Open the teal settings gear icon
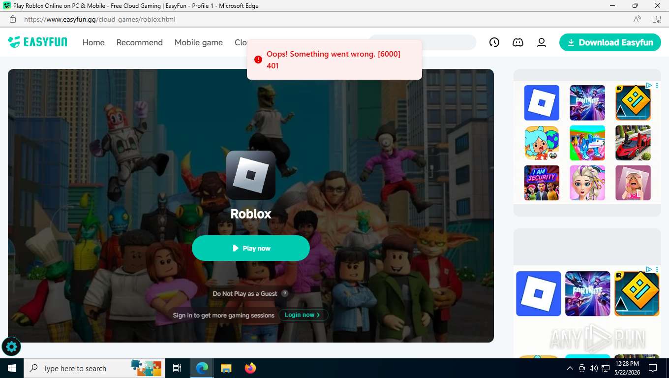The image size is (669, 378). [x=11, y=347]
